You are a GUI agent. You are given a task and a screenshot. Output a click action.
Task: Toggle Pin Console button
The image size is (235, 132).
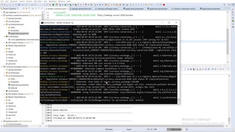pos(213,69)
